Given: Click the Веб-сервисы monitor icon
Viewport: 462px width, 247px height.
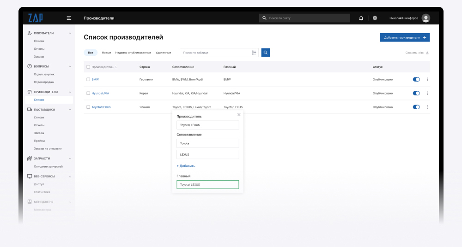Looking at the screenshot, I should 30,176.
